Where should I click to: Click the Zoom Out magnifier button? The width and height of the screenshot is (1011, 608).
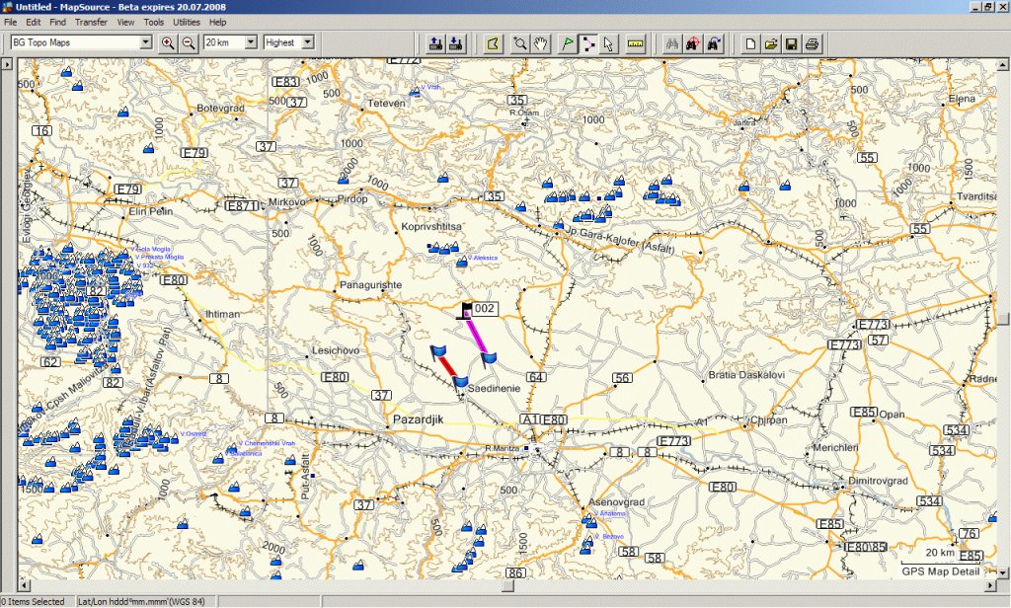[x=188, y=42]
